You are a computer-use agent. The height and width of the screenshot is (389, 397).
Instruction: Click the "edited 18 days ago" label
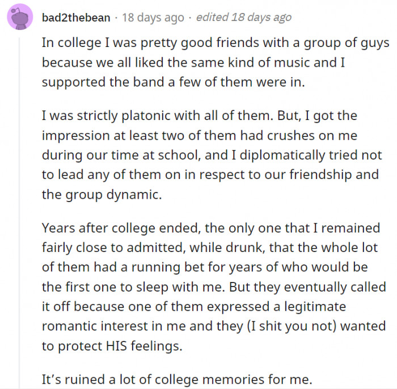243,18
